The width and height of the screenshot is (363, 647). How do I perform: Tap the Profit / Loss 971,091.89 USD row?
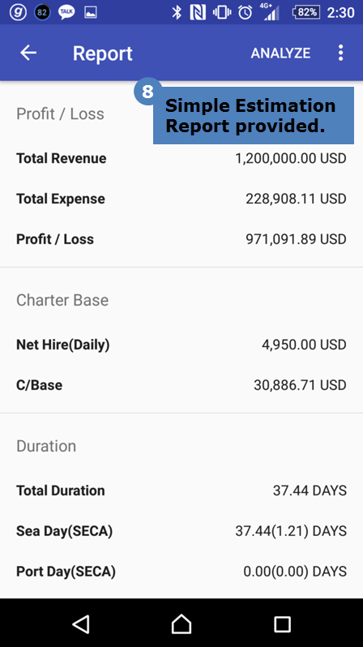pos(181,239)
